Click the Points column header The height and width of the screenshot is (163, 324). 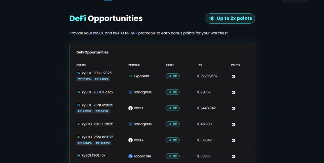pyautogui.click(x=235, y=65)
